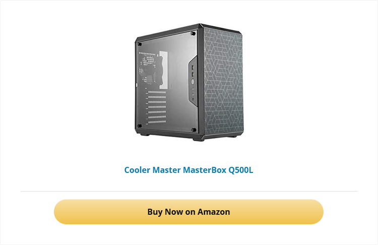
Task: Click the USB port on the case I/O strip
Action: [193, 68]
